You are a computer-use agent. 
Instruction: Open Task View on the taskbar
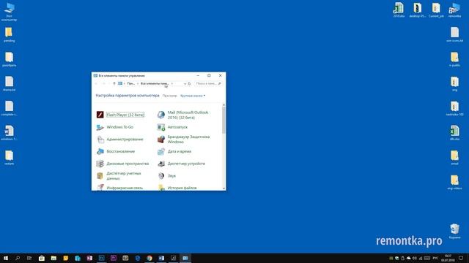pos(29,258)
